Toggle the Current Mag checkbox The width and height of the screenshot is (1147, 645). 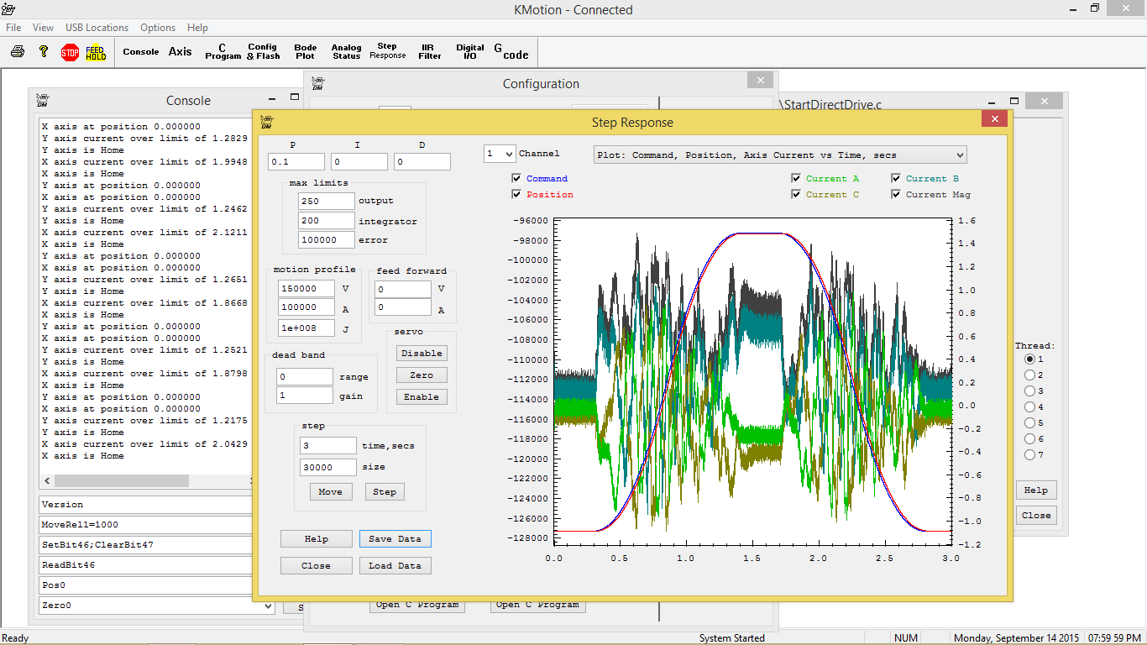(897, 195)
